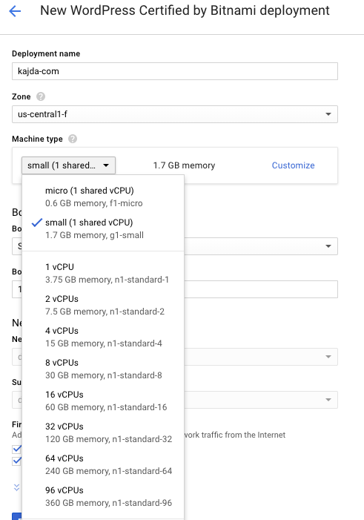364x520 pixels.
Task: Pick the 4 vCPUs 15 GB option
Action: (x=103, y=337)
